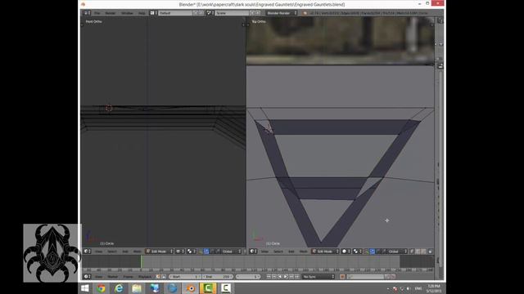The image size is (524, 294).
Task: Open the Edit Mode dropdown in the Front Ortho viewport
Action: [x=160, y=252]
